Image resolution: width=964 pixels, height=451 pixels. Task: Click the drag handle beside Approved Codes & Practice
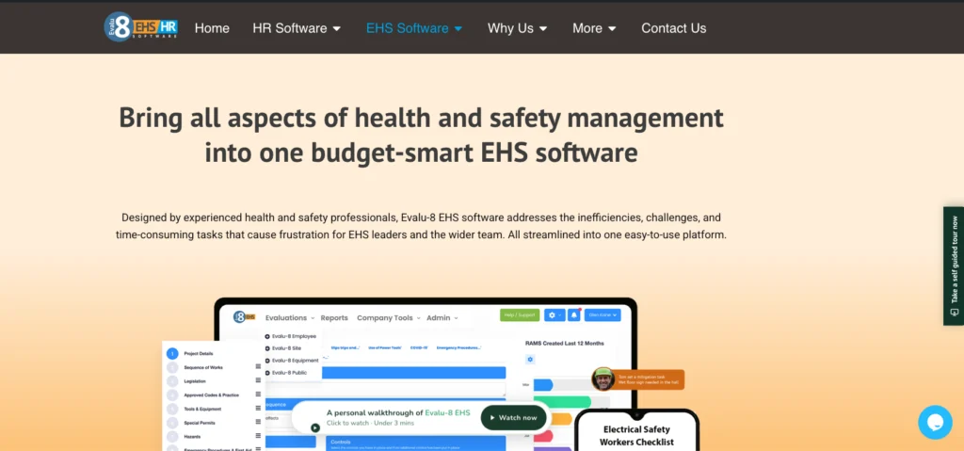258,395
